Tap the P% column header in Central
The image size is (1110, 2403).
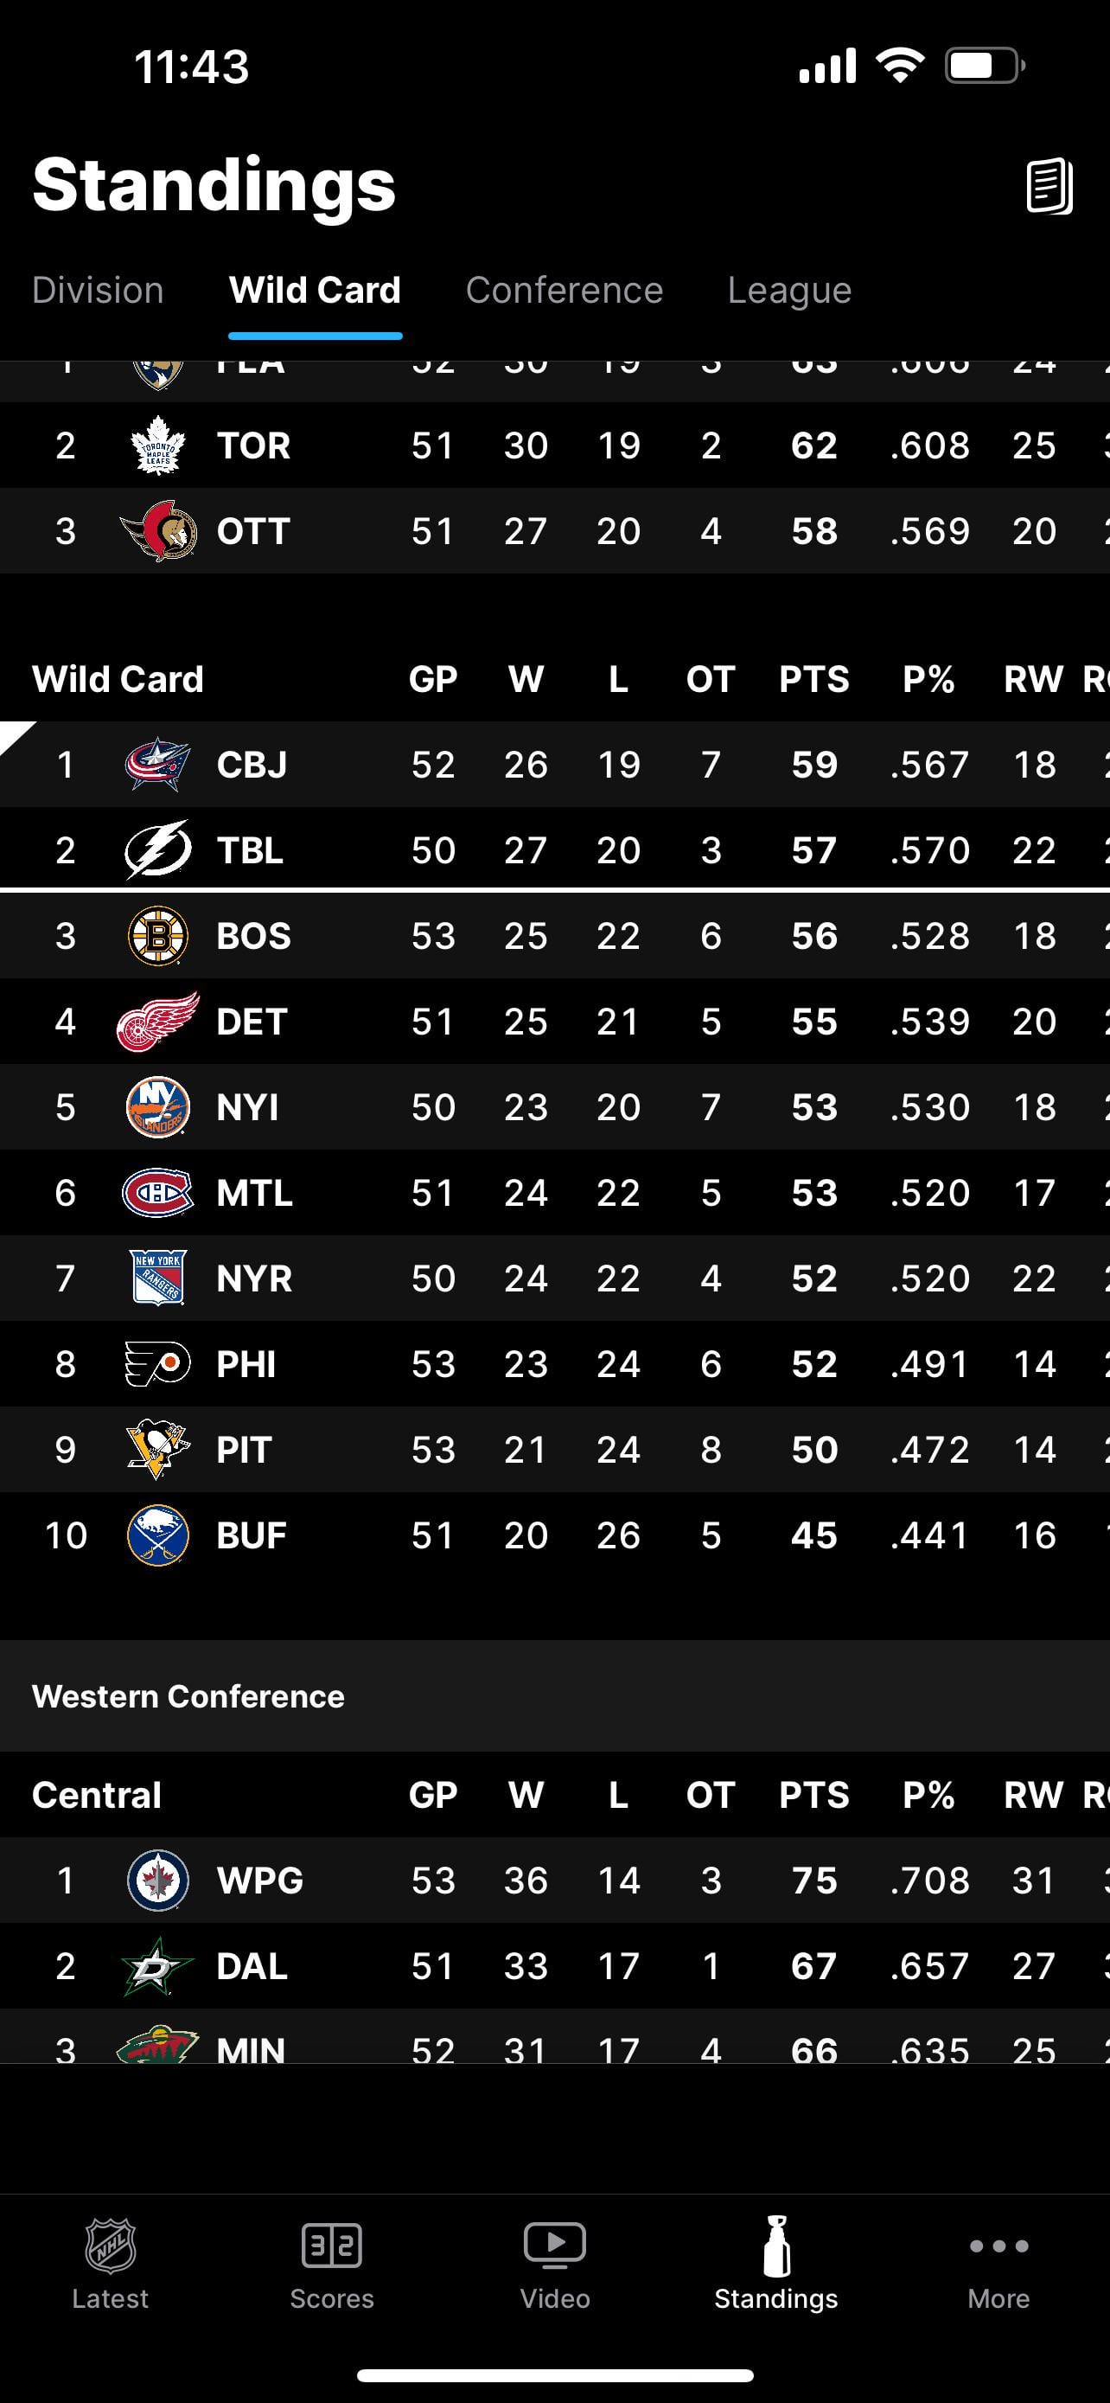[x=928, y=1795]
